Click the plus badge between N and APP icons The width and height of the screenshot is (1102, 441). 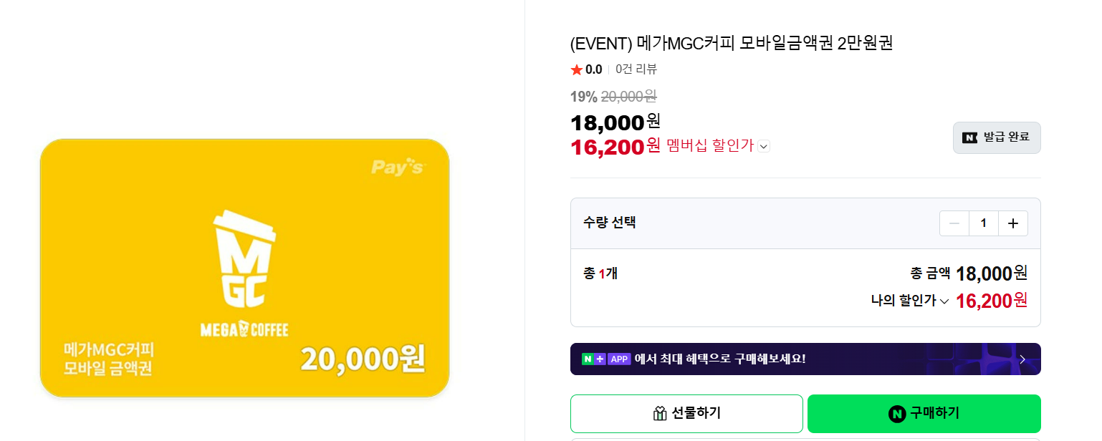[600, 359]
